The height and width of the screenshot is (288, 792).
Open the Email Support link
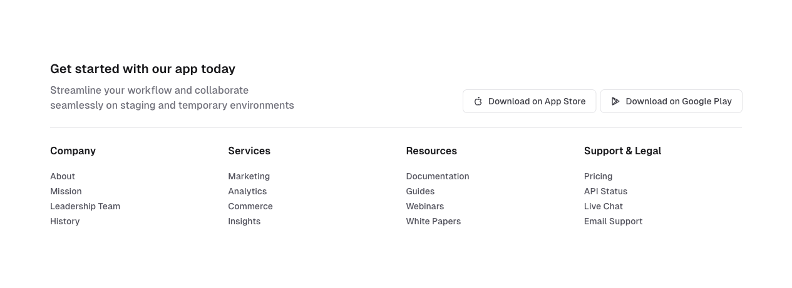(613, 221)
